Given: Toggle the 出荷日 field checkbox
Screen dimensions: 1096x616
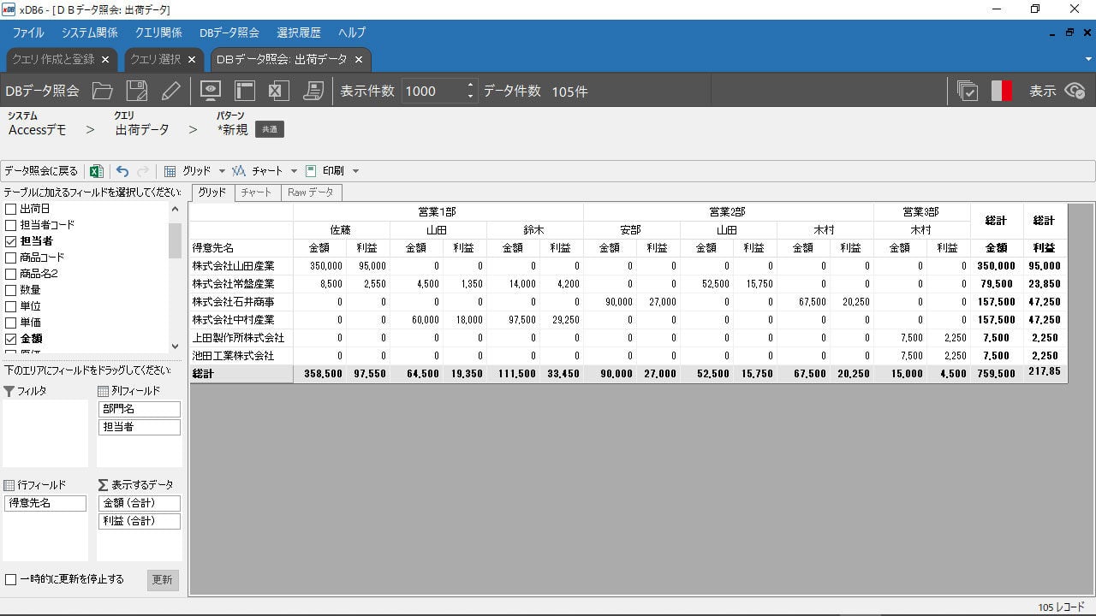Looking at the screenshot, I should coord(11,209).
